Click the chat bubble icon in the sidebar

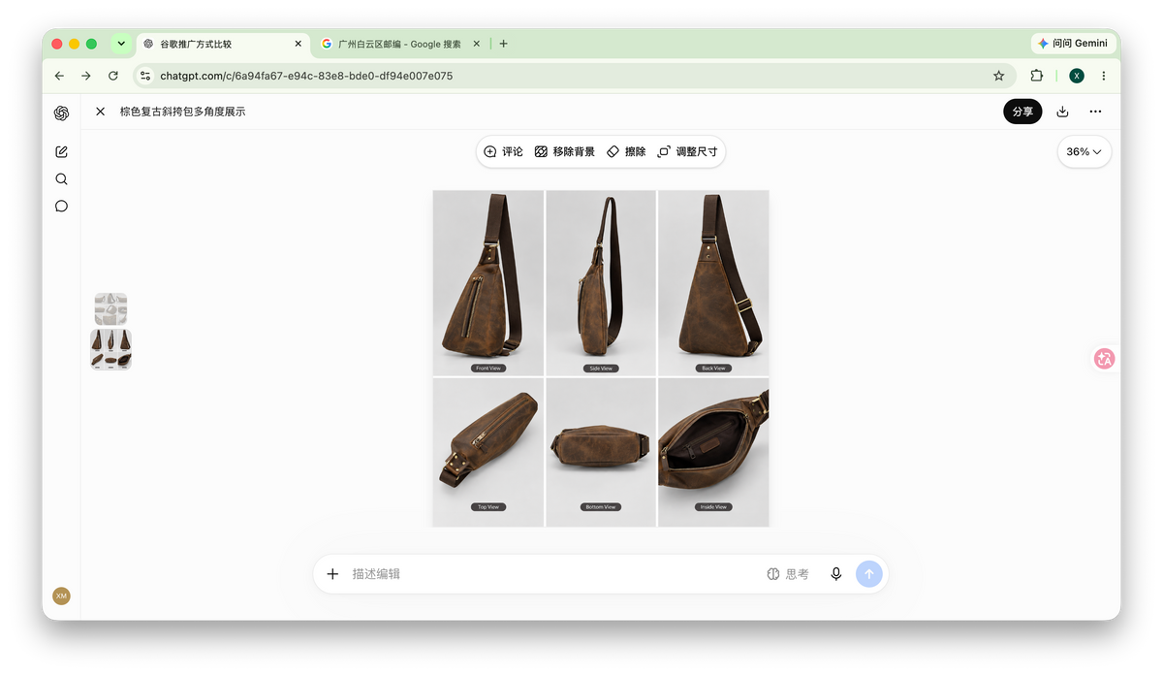(x=61, y=206)
